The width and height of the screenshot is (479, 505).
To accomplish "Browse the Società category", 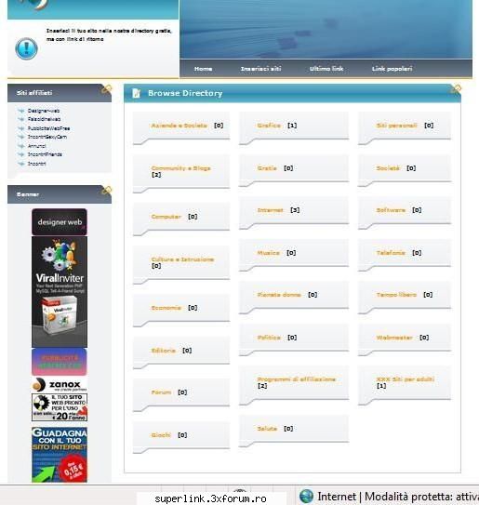I will coord(388,168).
